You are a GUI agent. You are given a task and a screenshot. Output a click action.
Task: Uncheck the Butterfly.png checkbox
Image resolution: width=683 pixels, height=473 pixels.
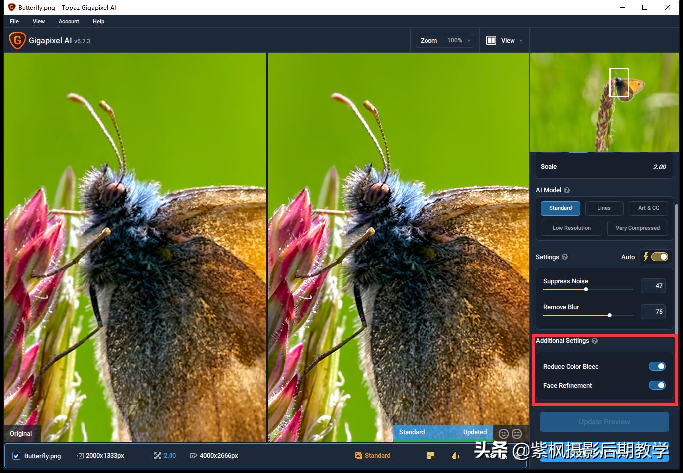[16, 455]
